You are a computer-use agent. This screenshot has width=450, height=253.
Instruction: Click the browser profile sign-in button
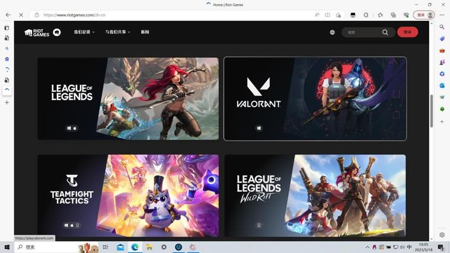click(x=424, y=15)
